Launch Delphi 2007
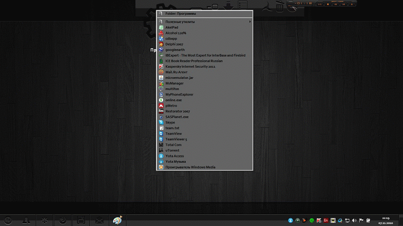Screen dimensions: 403x226 point(174,45)
